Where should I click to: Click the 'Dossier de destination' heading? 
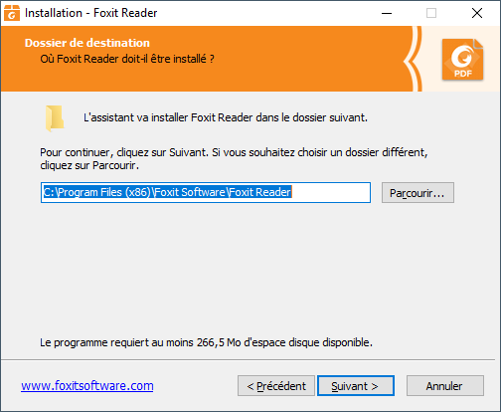(x=87, y=43)
